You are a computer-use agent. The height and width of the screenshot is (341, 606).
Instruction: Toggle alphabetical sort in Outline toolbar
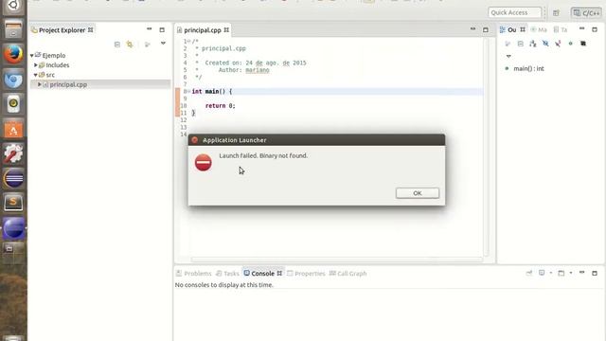pos(533,44)
